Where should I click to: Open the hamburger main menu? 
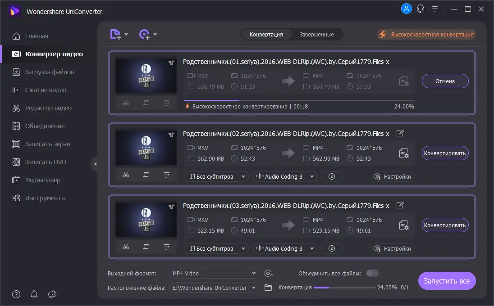click(x=435, y=9)
